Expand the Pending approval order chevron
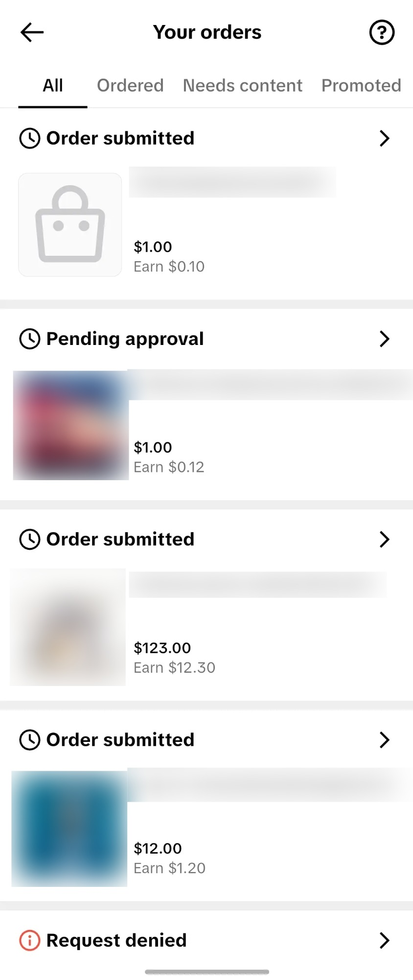The height and width of the screenshot is (980, 413). [x=385, y=339]
